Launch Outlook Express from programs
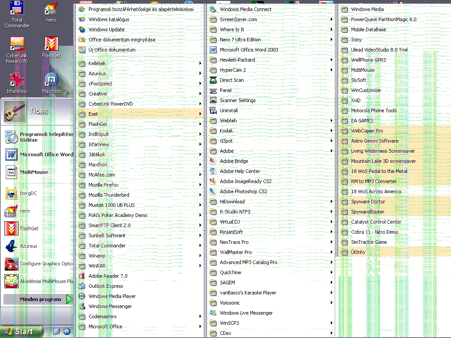 tap(140, 286)
